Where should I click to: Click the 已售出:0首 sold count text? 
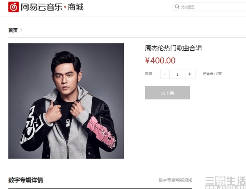[x=212, y=74]
